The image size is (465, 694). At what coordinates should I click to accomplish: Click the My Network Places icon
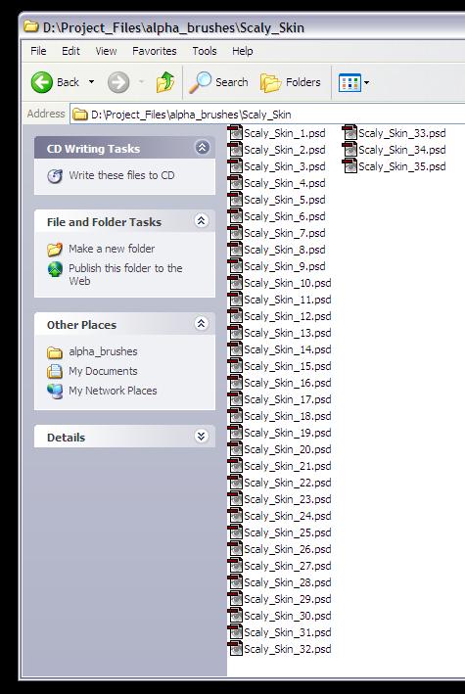(55, 392)
